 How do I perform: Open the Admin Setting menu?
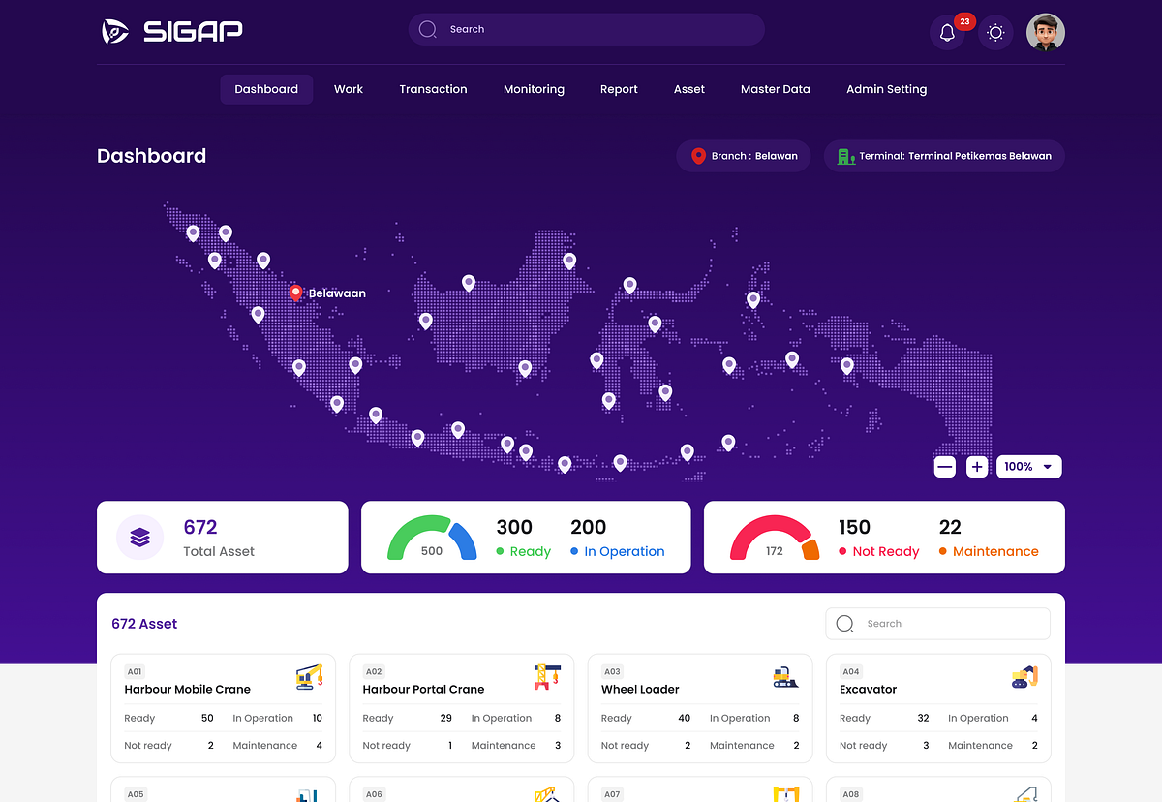tap(887, 89)
